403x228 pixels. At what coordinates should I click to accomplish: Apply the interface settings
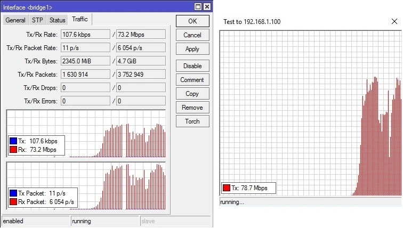click(x=192, y=49)
